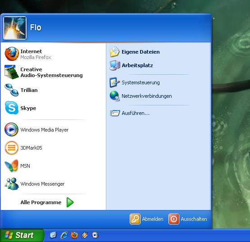This screenshot has width=250, height=242.
Task: Click the Start button
Action: coord(22,235)
